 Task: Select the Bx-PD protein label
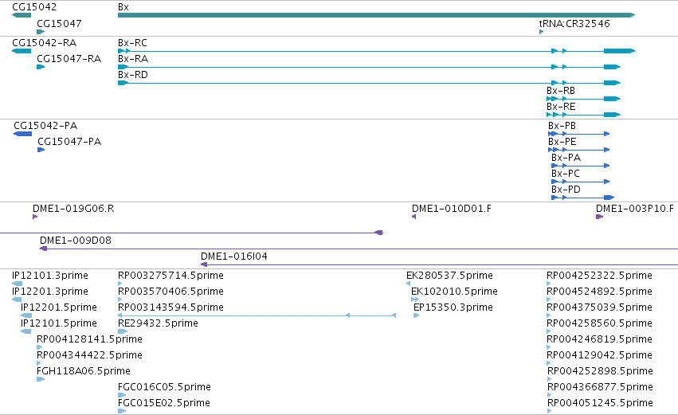point(566,190)
